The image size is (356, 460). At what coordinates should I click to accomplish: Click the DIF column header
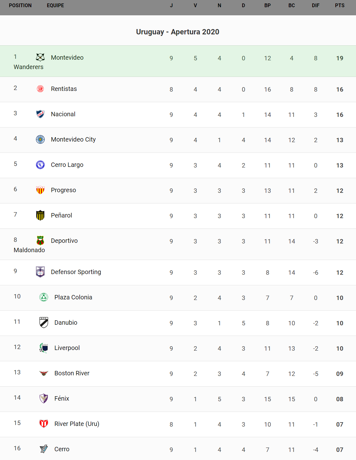[315, 6]
